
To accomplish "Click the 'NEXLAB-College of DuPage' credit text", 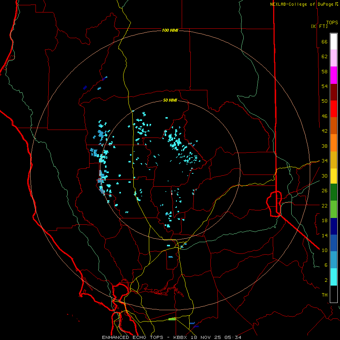I will [x=301, y=4].
